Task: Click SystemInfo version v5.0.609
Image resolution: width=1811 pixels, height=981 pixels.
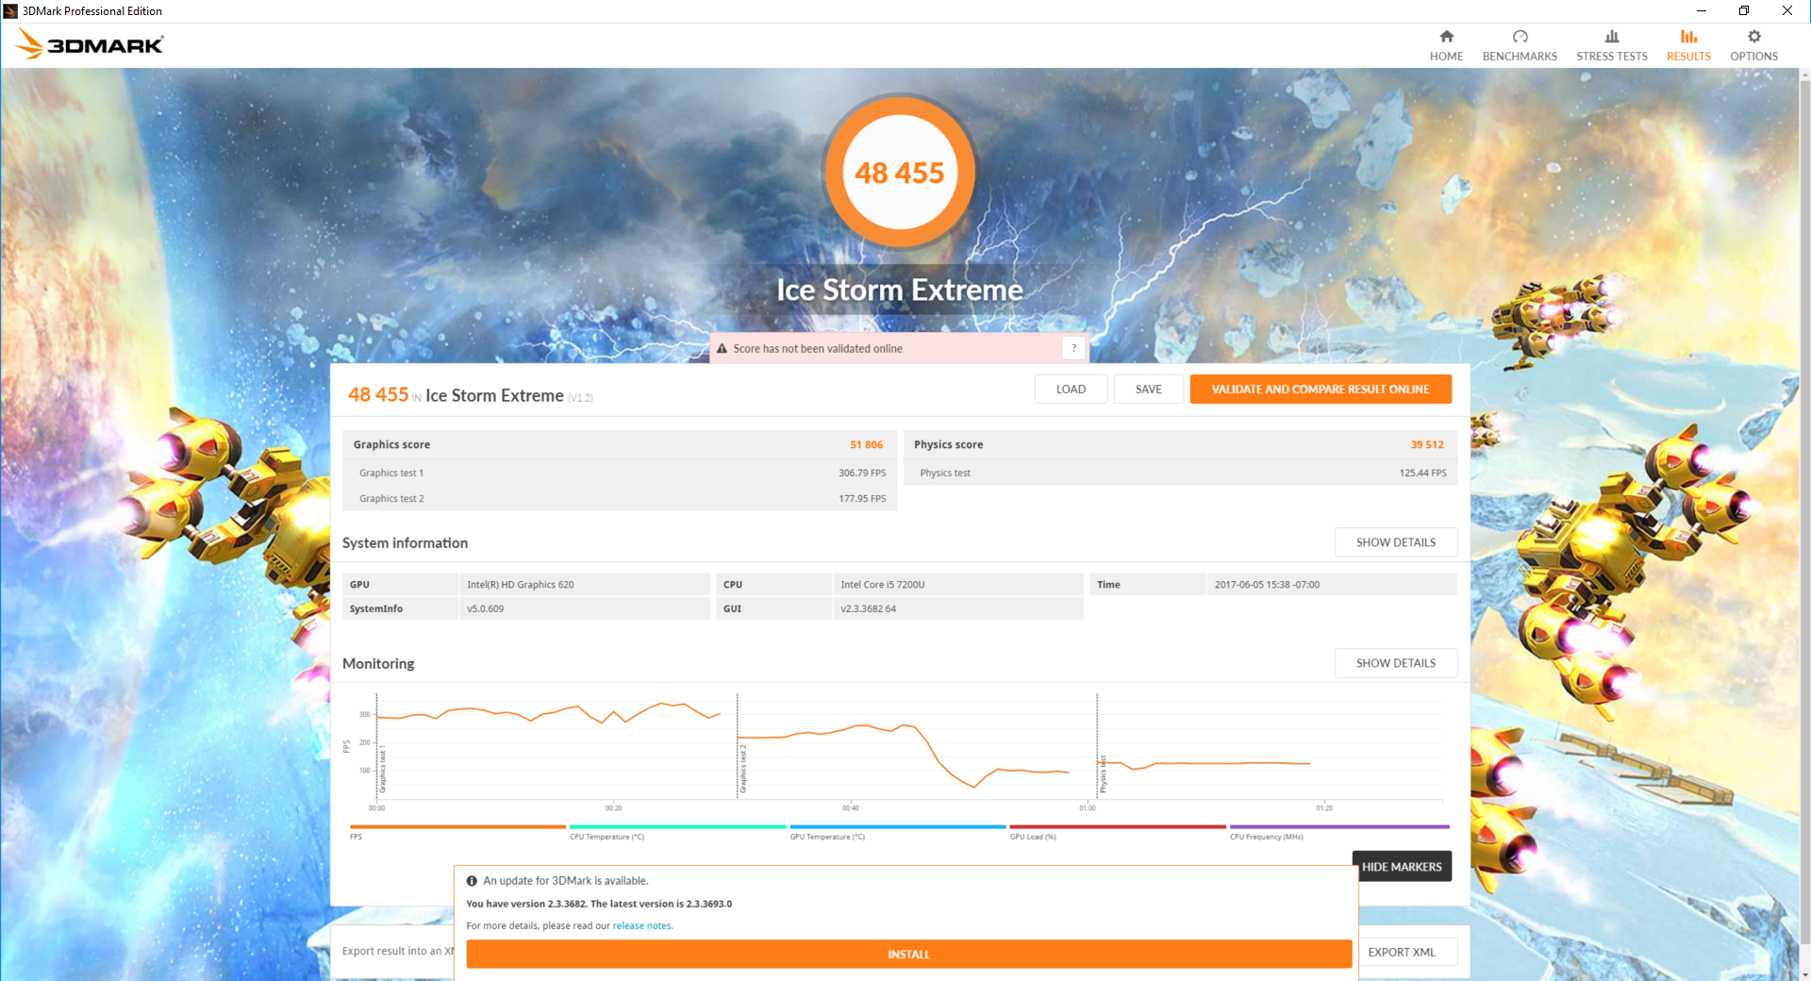Action: pyautogui.click(x=485, y=609)
